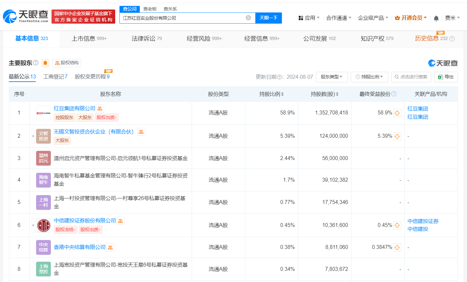The width and height of the screenshot is (467, 282).
Task: View beneficial share path for 0.3847% row
Action: [397, 247]
